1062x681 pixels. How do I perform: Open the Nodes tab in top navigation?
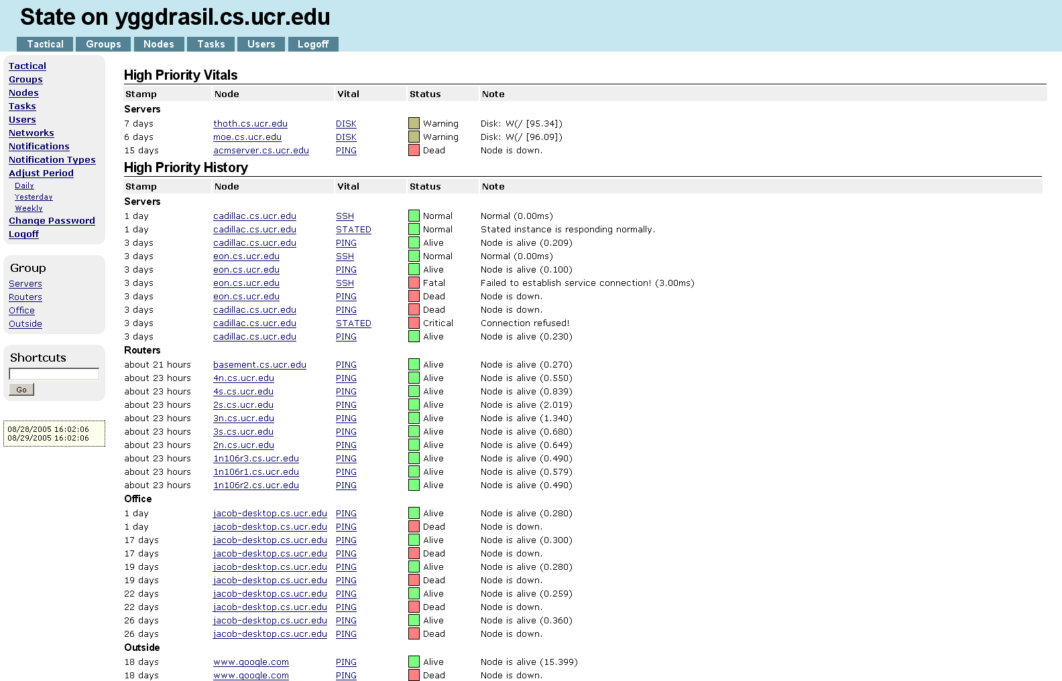[x=158, y=44]
